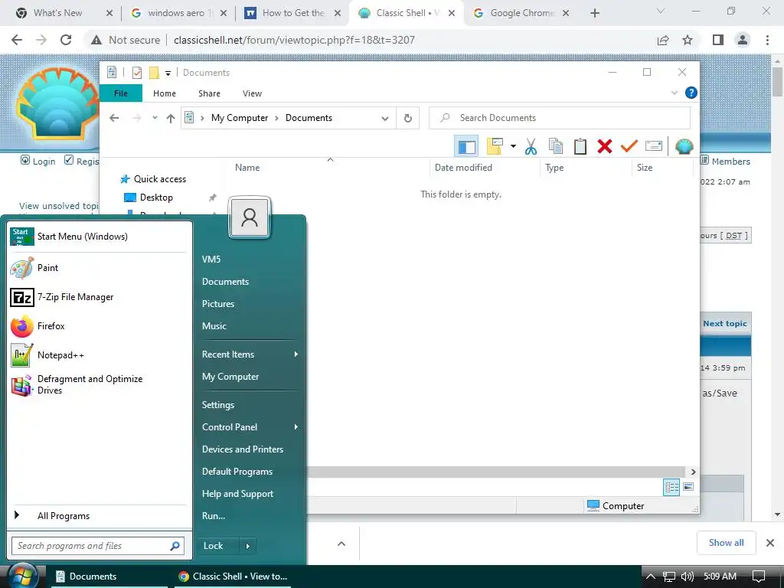
Task: Open Quick Access Toolbar customize dropdown
Action: click(168, 73)
